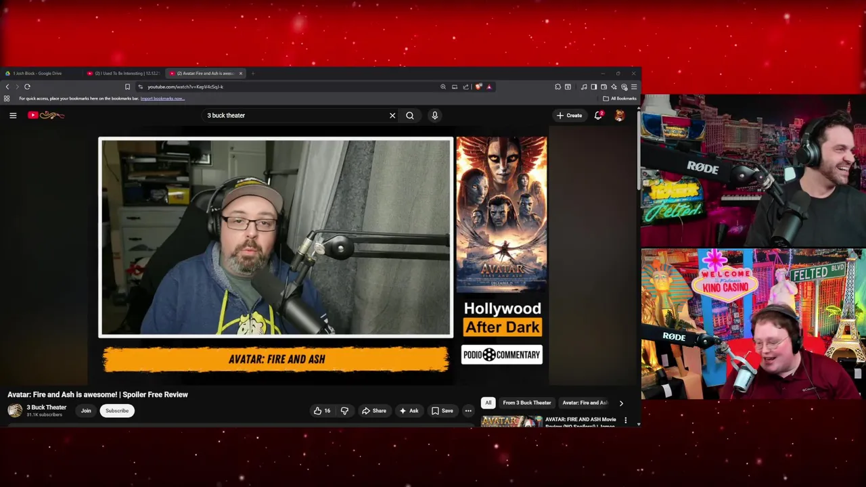
Task: Click the browser address bar URL
Action: (185, 87)
